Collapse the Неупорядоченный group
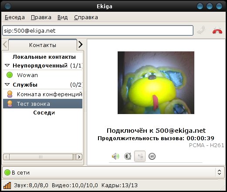The width and height of the screenshot is (227, 192). tap(7, 65)
